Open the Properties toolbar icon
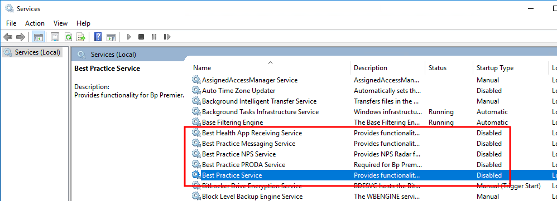 pyautogui.click(x=55, y=37)
